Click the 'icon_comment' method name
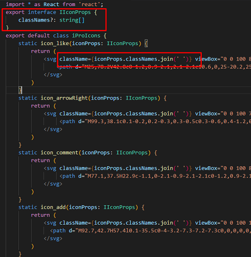The height and width of the screenshot is (257, 251). click(59, 153)
